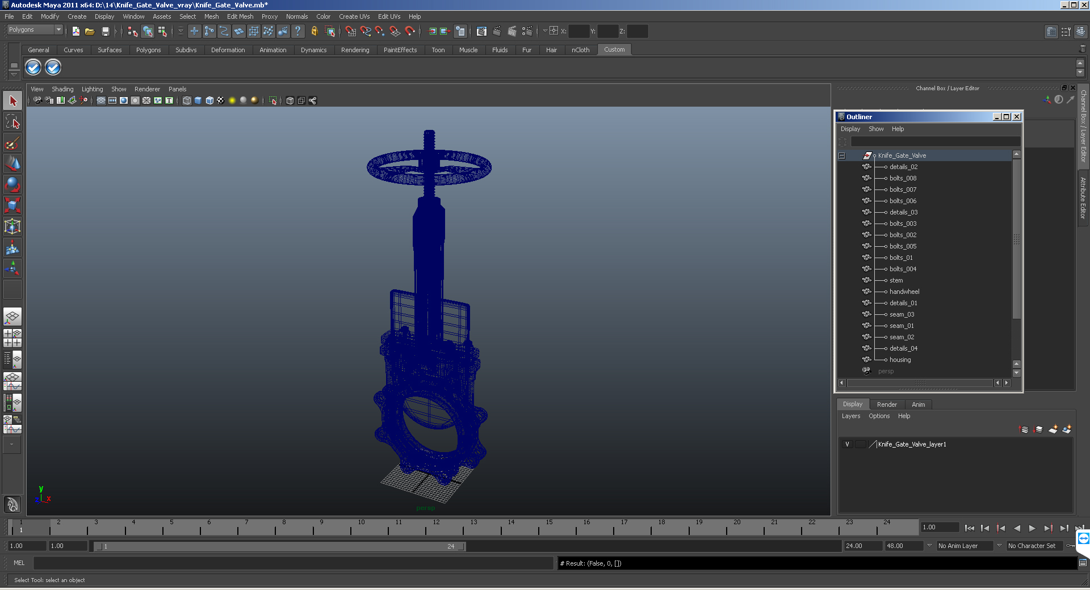Toggle lock current selection padlock
Screen dimensions: 1090x590
pyautogui.click(x=314, y=31)
